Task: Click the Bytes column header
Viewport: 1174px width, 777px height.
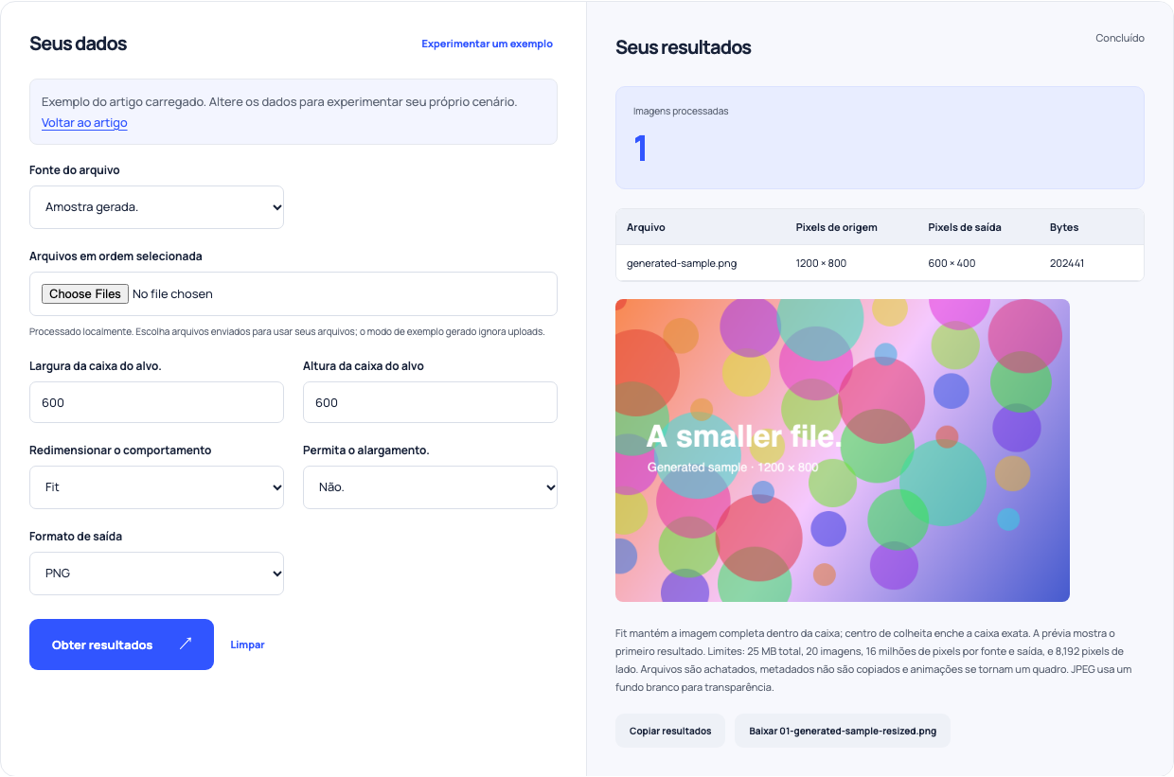Action: (x=1064, y=227)
